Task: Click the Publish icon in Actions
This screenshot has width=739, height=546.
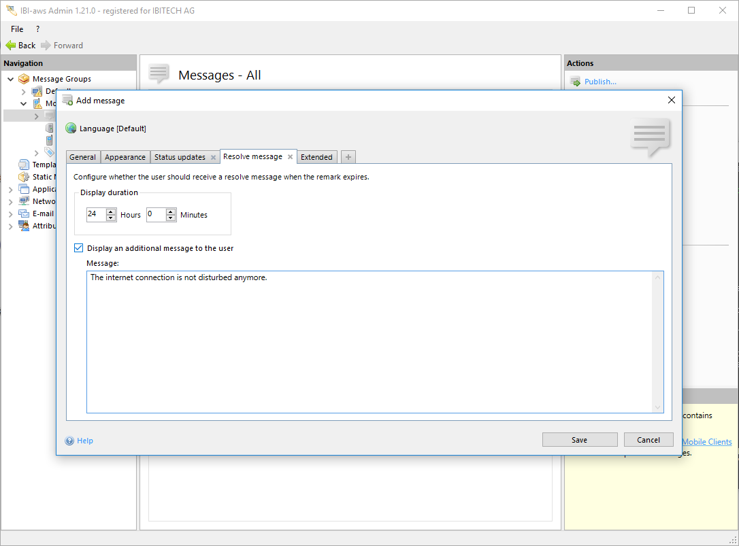Action: 575,82
